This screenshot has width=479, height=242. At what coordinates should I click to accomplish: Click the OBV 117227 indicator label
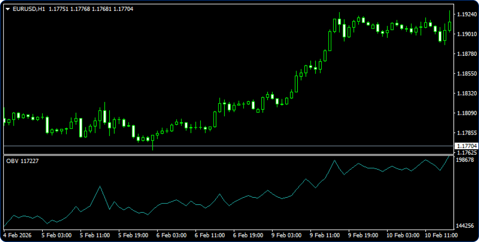click(22, 161)
